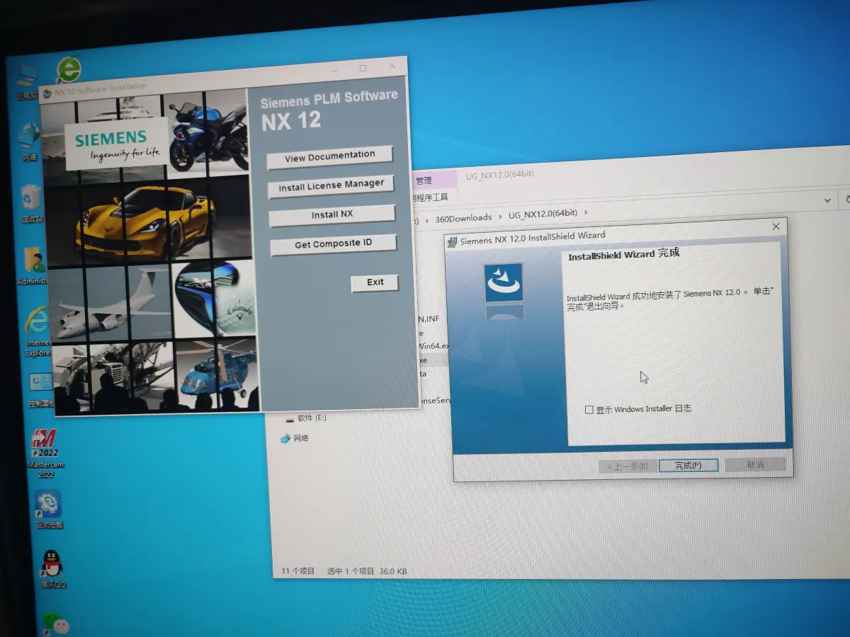This screenshot has height=637, width=850.
Task: Open the 管理 ribbon tab in File Explorer
Action: (424, 181)
